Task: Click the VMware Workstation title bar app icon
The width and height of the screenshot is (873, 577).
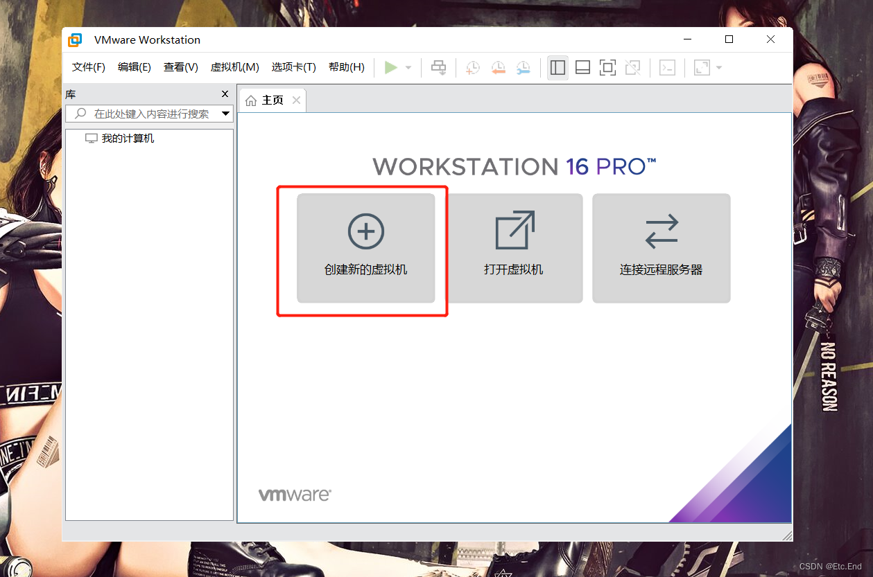Action: click(75, 40)
